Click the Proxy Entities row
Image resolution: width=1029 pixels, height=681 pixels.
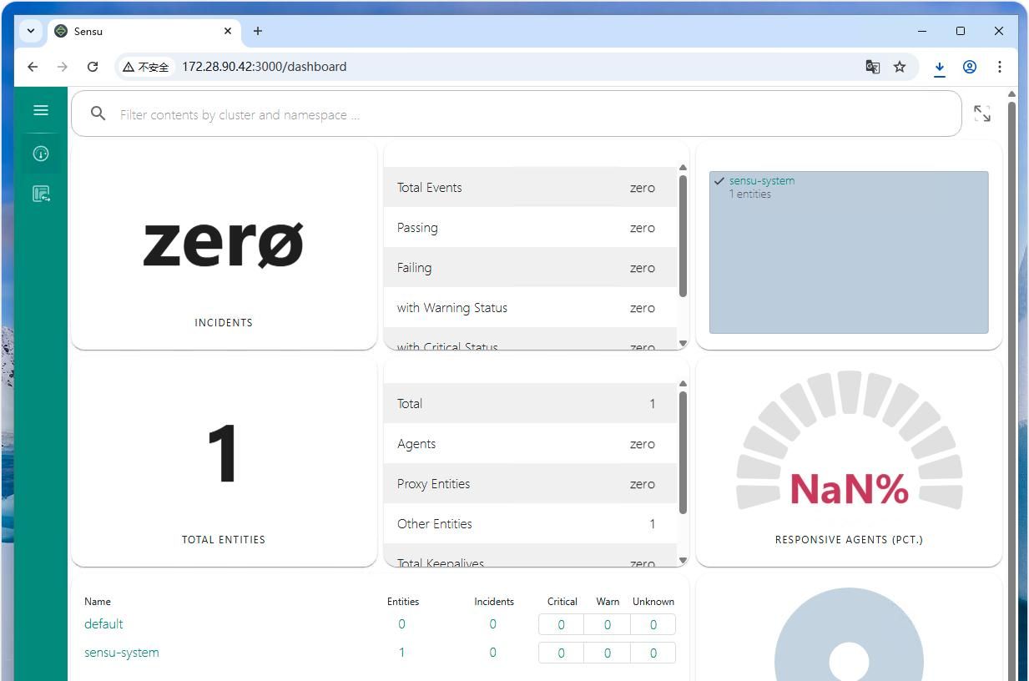click(530, 483)
